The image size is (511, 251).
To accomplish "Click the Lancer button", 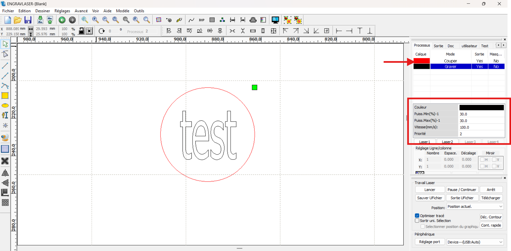I will click(430, 190).
